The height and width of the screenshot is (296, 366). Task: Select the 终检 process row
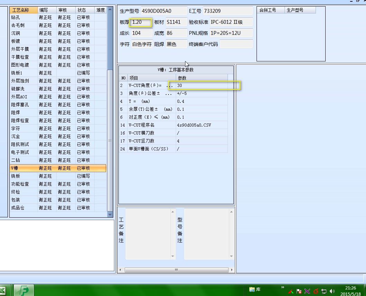coord(58,192)
